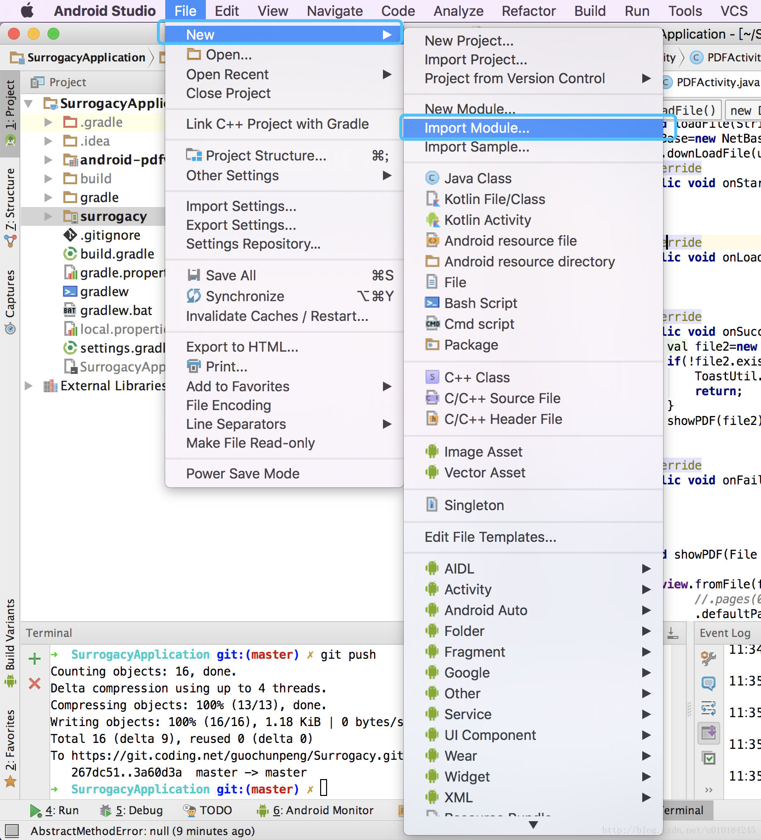Collapse SurrogacyApplication root node

point(29,103)
